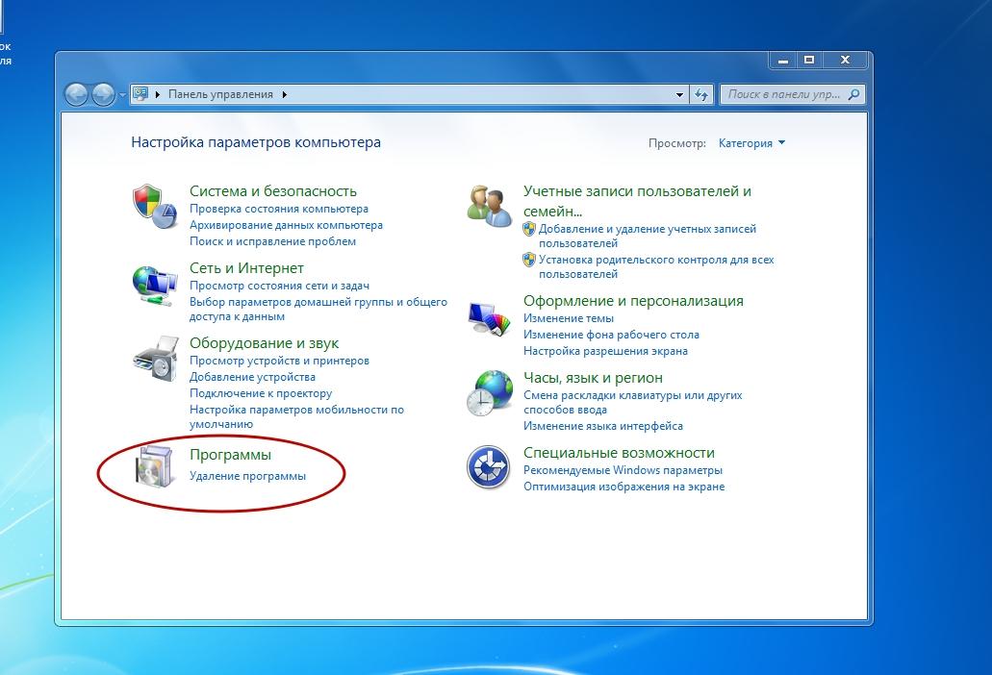Open the Категория view dropdown

751,143
